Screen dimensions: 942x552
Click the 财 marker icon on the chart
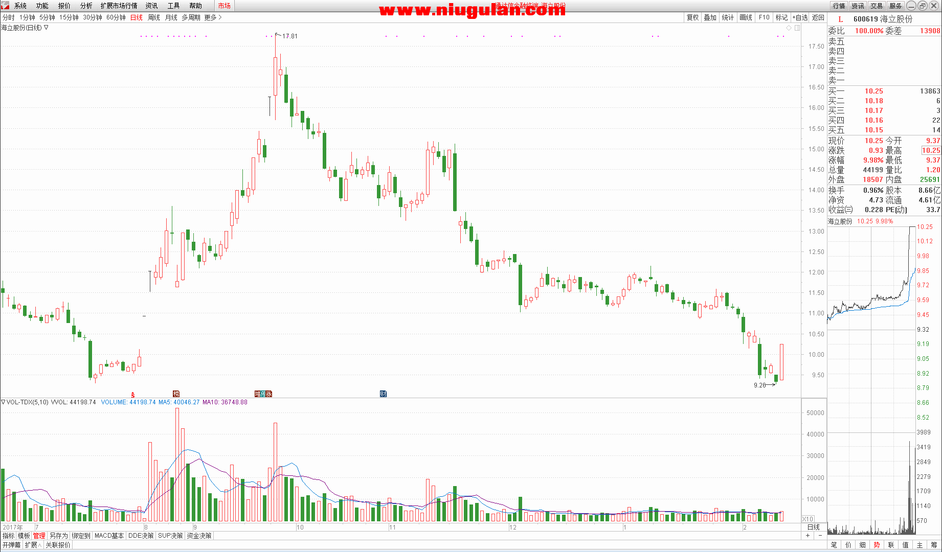(383, 394)
